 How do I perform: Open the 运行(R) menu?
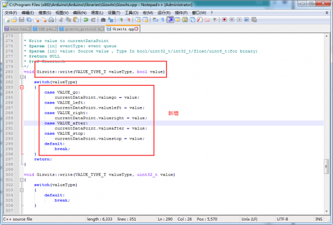(x=164, y=13)
